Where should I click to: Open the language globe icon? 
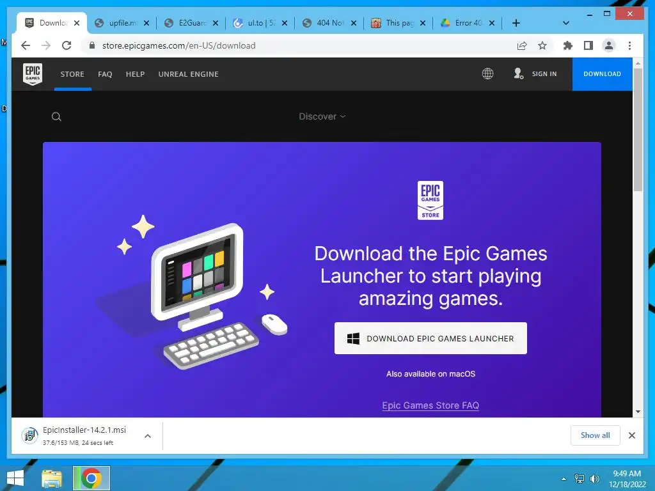487,74
